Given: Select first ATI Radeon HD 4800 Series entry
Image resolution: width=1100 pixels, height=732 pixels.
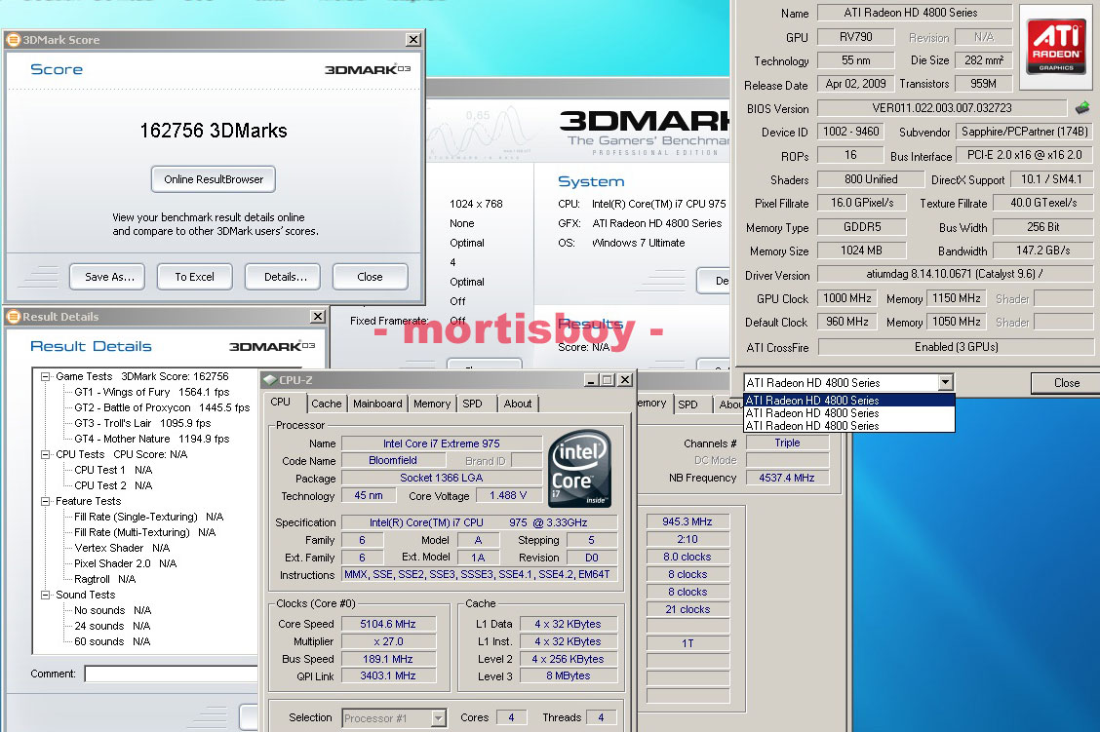Looking at the screenshot, I should pyautogui.click(x=848, y=401).
